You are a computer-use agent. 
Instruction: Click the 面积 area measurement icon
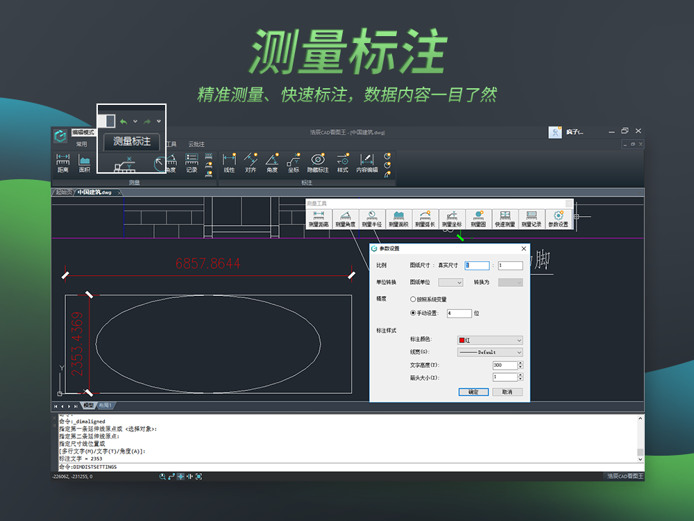tap(84, 163)
